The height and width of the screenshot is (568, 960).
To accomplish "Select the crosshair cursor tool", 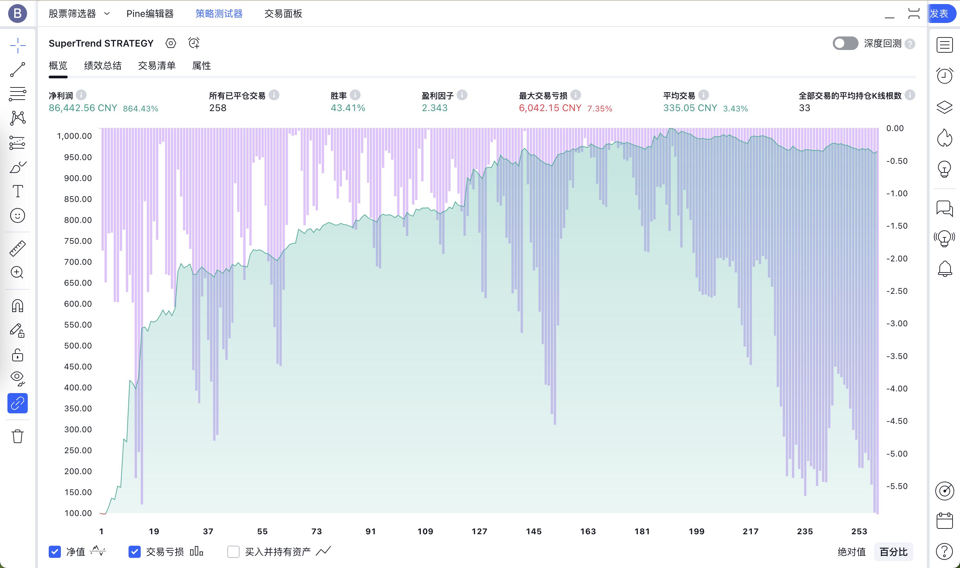I will 18,46.
